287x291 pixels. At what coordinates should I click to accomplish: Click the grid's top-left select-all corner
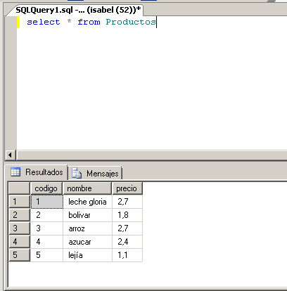[19, 188]
